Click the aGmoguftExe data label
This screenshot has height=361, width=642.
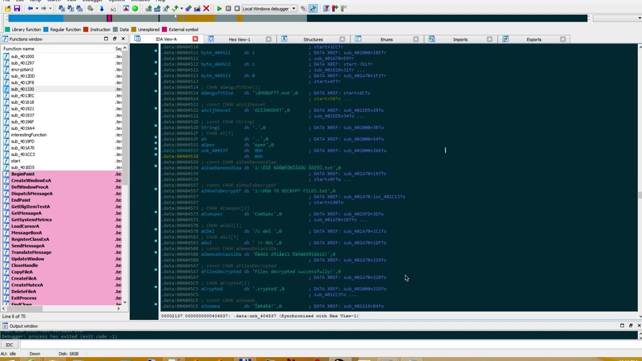click(x=217, y=93)
